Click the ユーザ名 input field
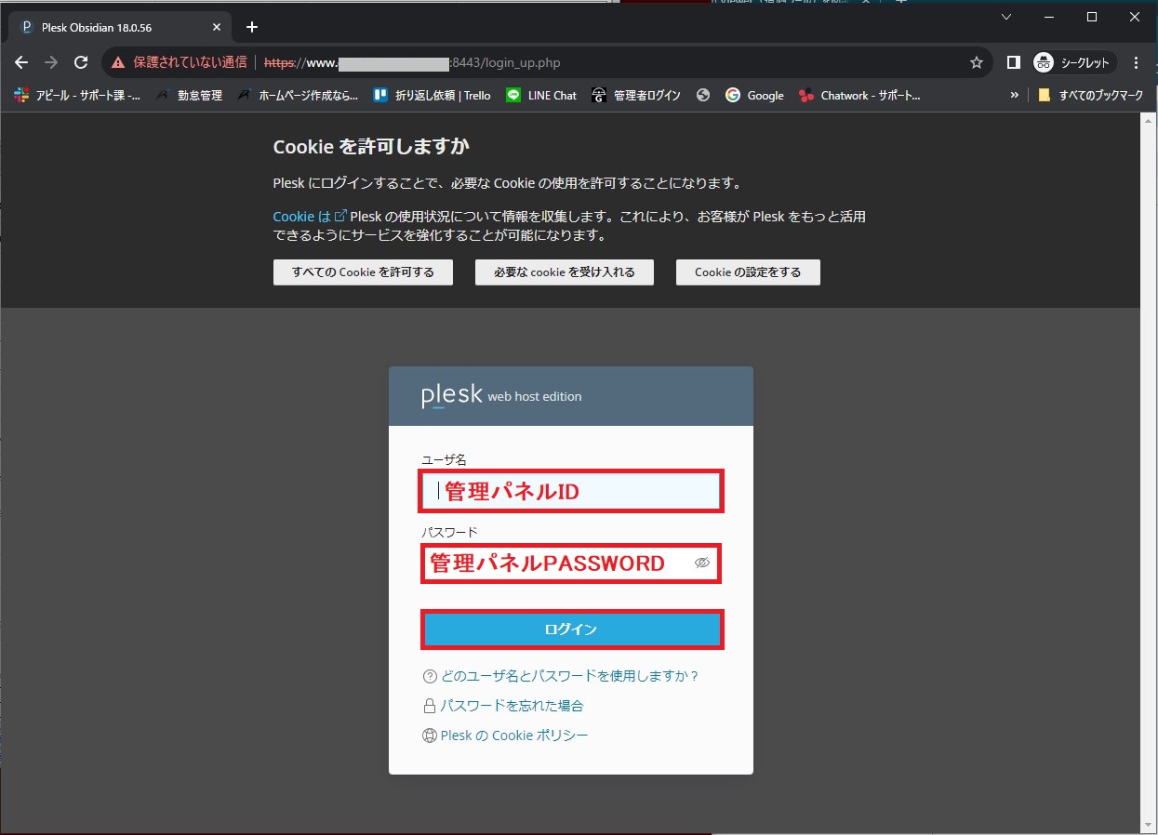 (571, 491)
